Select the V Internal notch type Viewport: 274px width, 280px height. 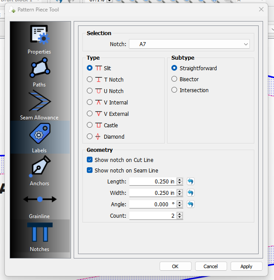[x=107, y=102]
